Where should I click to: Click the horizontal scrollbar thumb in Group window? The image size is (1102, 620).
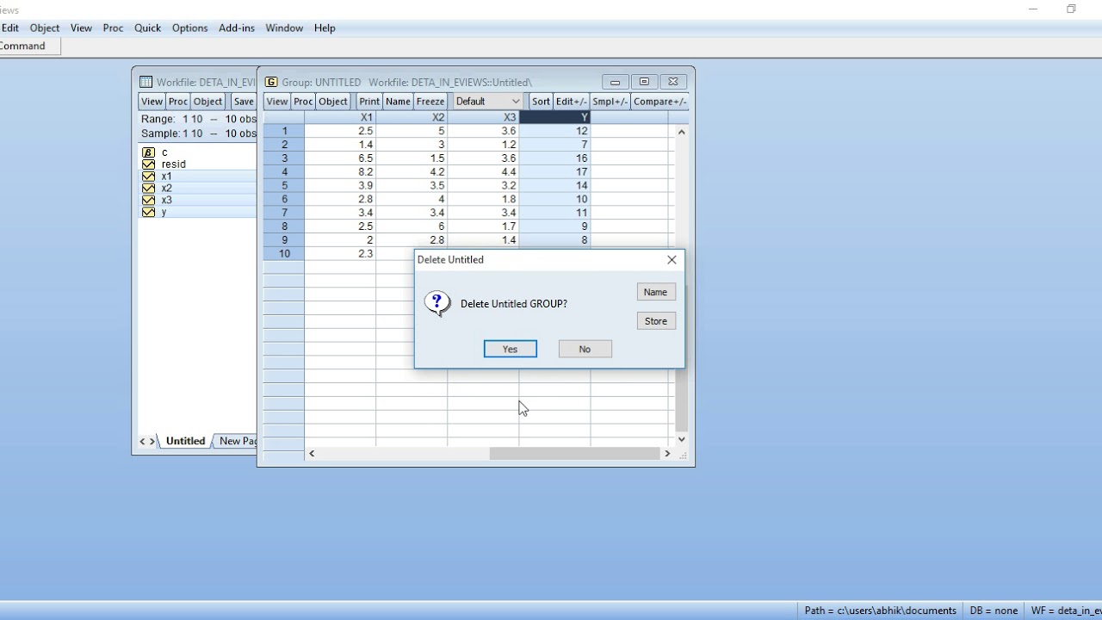[574, 453]
